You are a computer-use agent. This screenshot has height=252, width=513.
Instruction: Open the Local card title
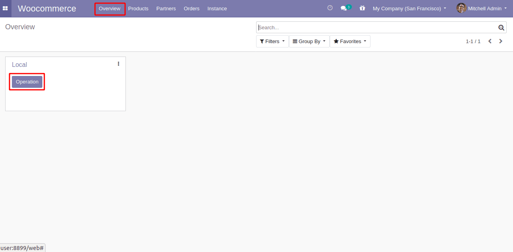(19, 64)
